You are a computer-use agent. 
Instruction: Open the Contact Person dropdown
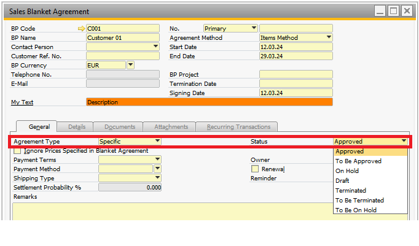[x=156, y=47]
